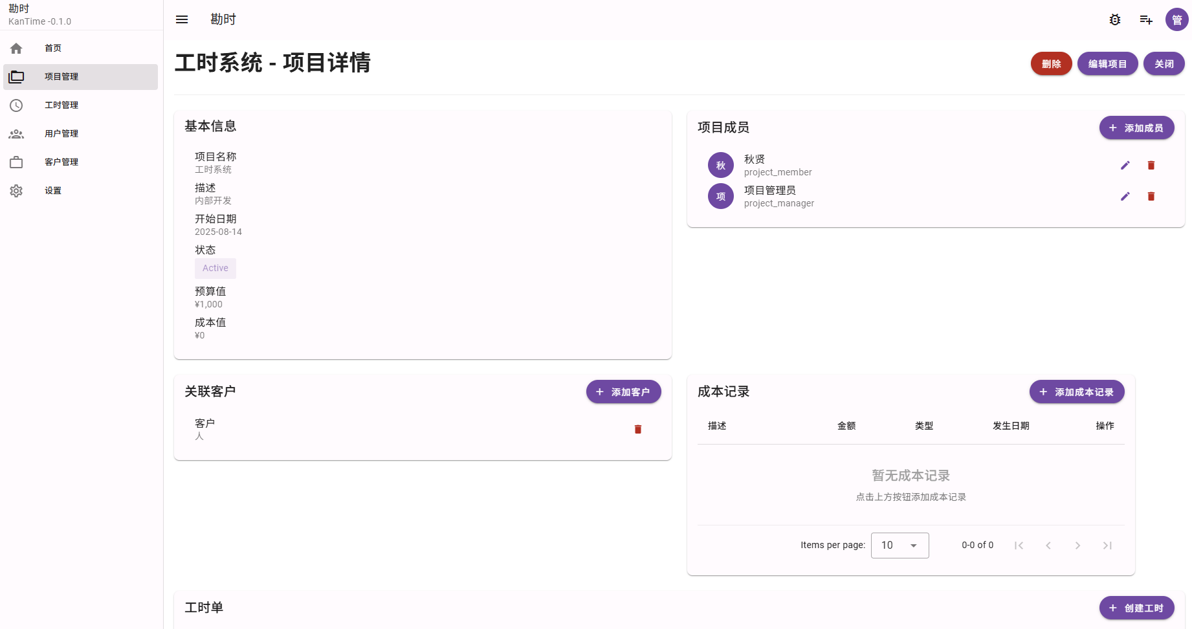Click the add-log icon in the top bar
This screenshot has height=629, width=1192.
point(1145,19)
